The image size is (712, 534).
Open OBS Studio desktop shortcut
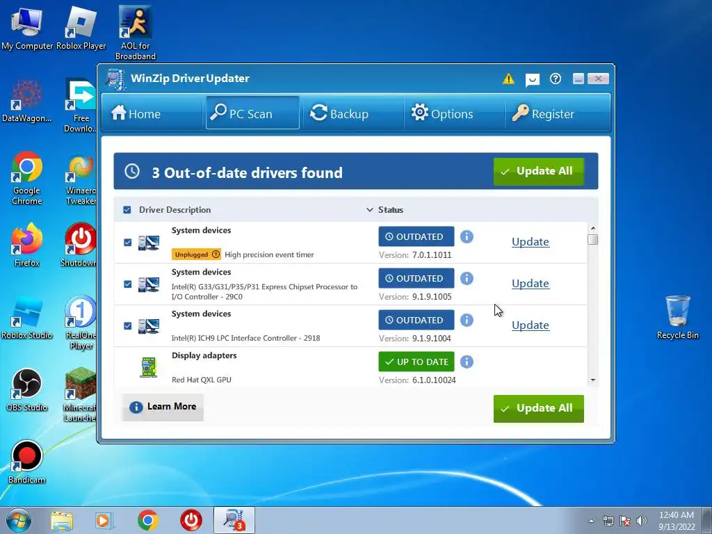pyautogui.click(x=27, y=389)
